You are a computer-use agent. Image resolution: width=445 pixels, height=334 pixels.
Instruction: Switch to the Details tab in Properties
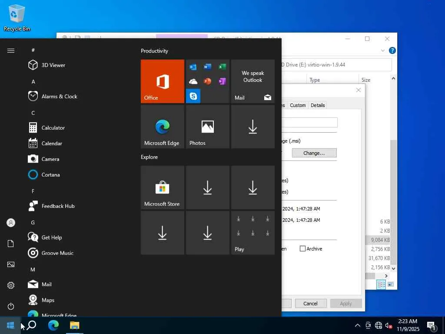point(318,105)
